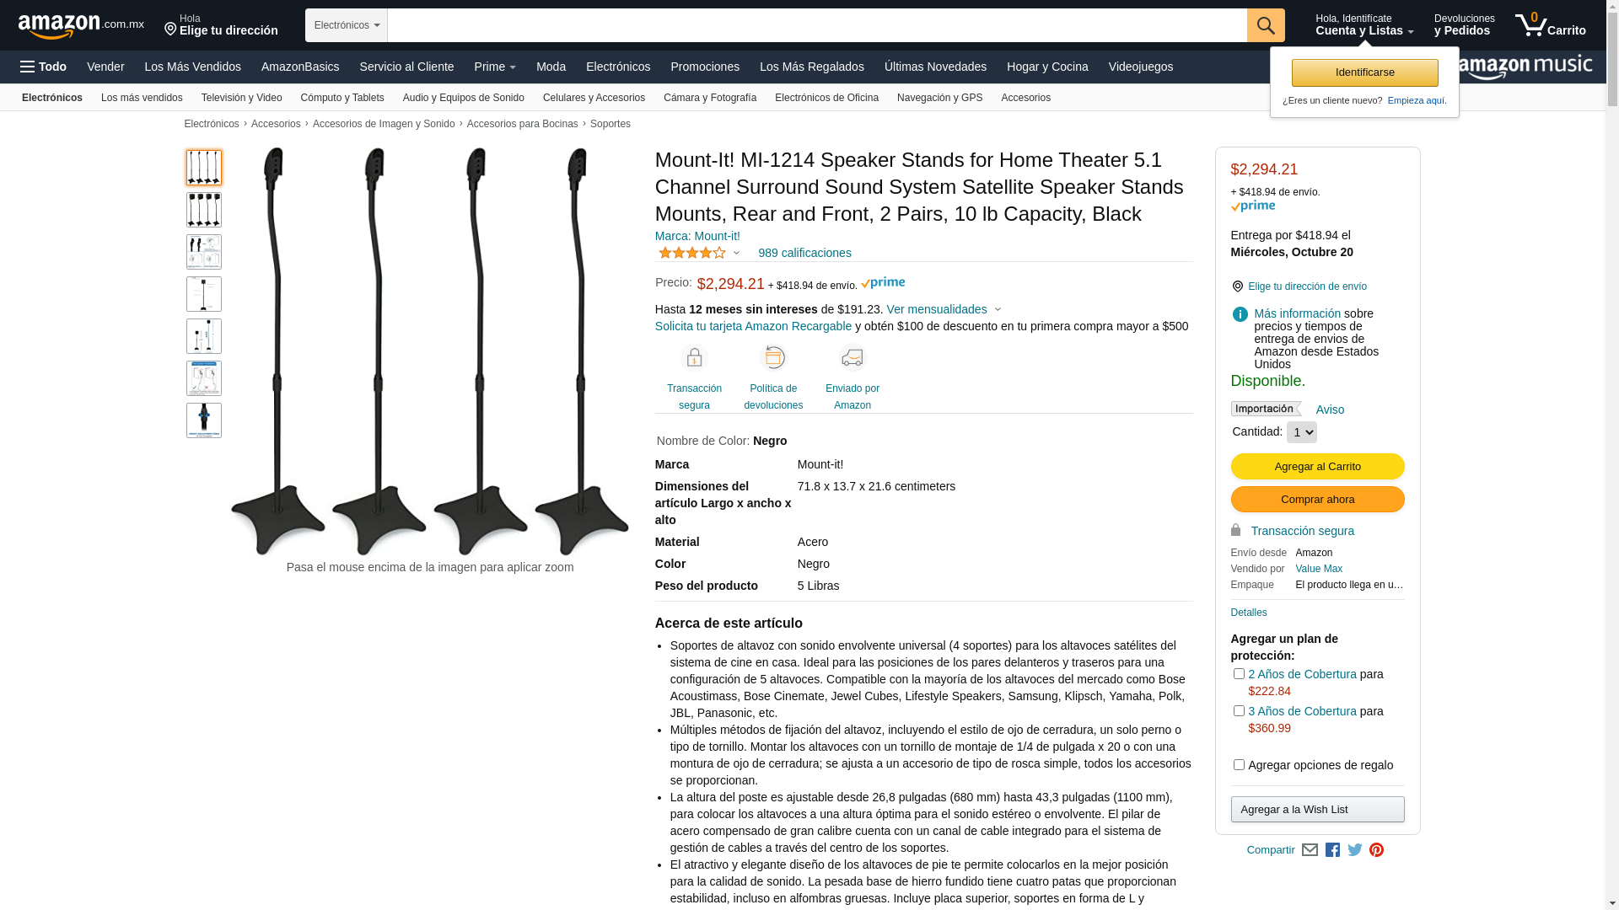Open the 989 calificaciones link
The height and width of the screenshot is (910, 1619).
tap(804, 253)
